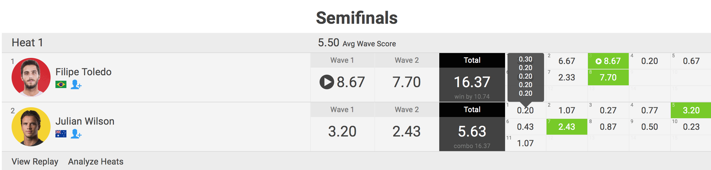Select Toledo's green 7.70 wave score
Viewport: 711px width, 170px height.
[608, 77]
